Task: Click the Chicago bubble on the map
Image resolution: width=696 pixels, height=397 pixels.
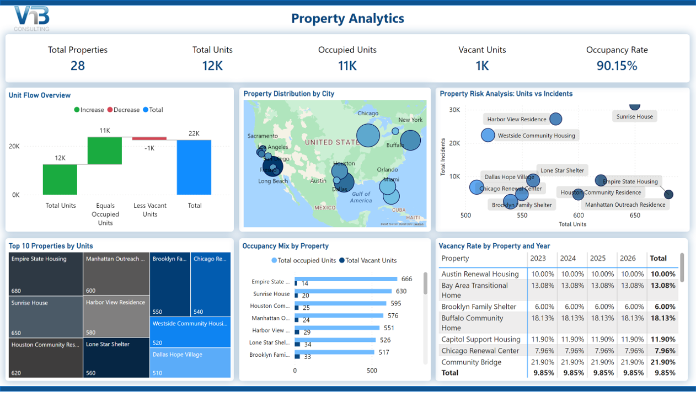Action: point(368,136)
